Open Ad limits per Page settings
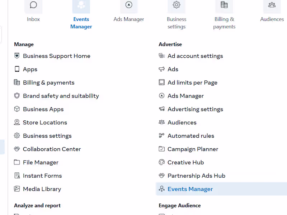287x215 pixels. coord(193,82)
